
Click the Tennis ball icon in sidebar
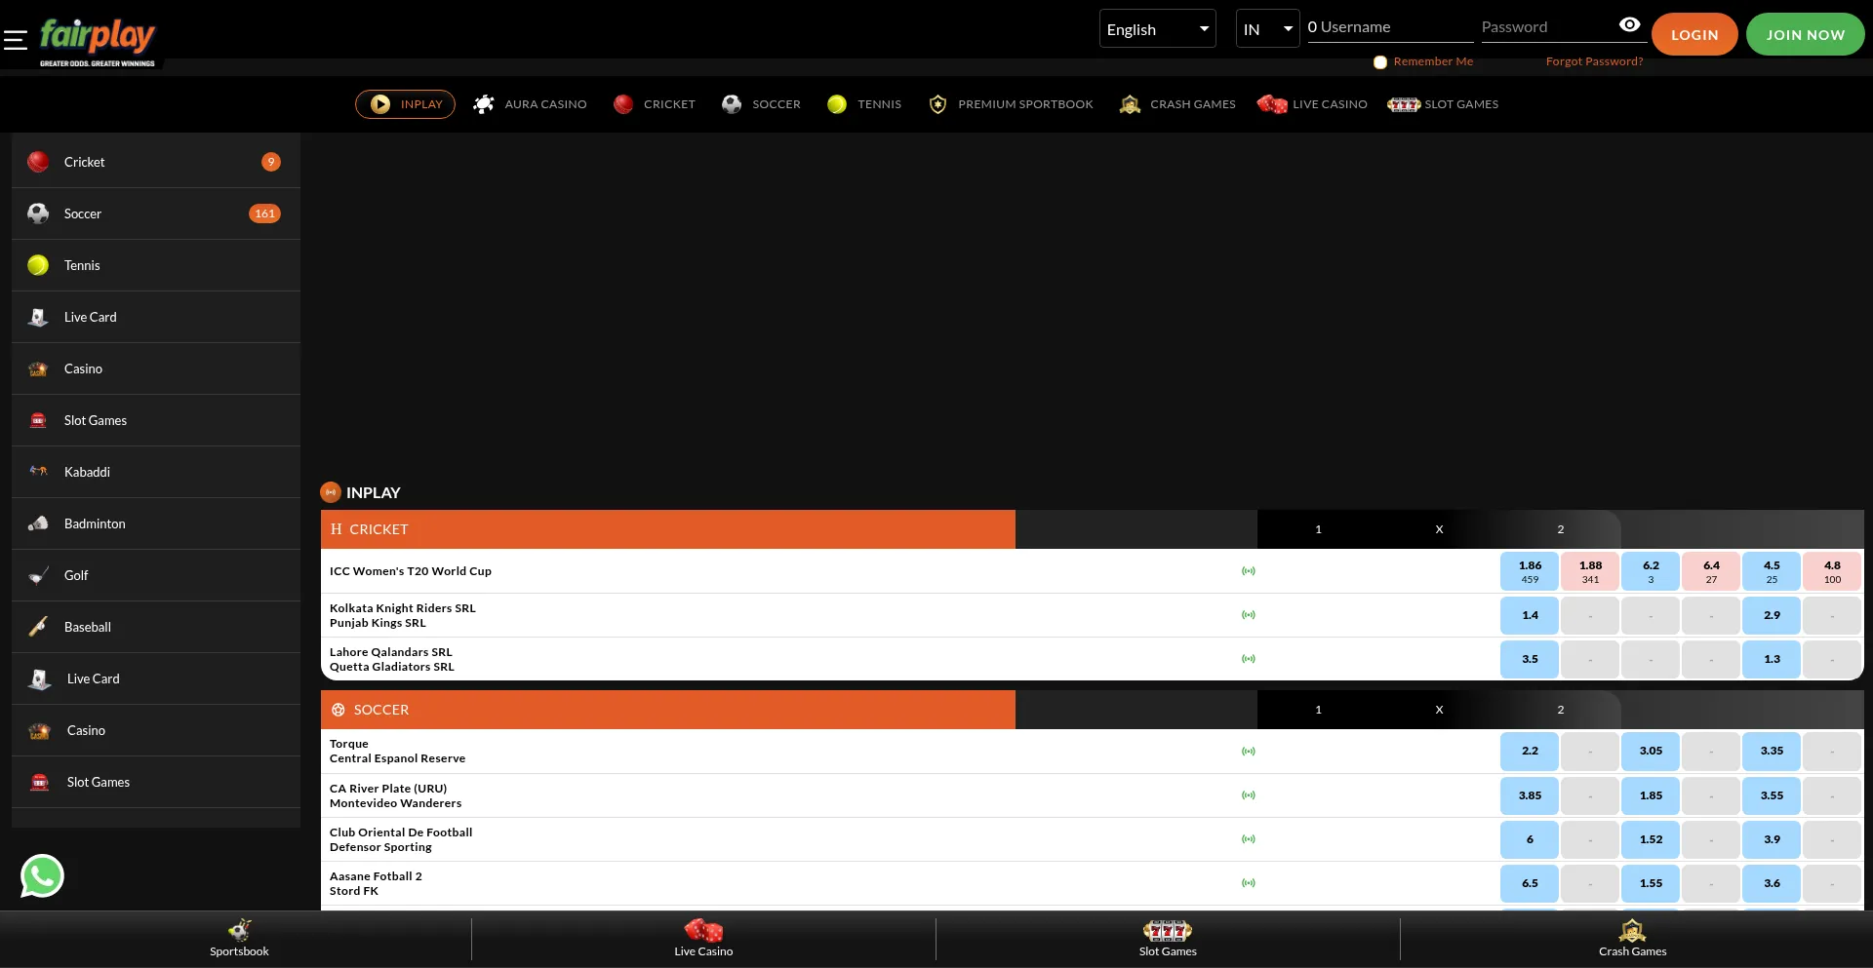tap(38, 265)
